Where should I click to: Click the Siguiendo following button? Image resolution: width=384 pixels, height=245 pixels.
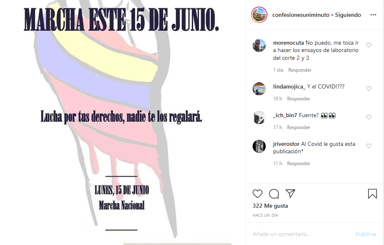tap(348, 15)
